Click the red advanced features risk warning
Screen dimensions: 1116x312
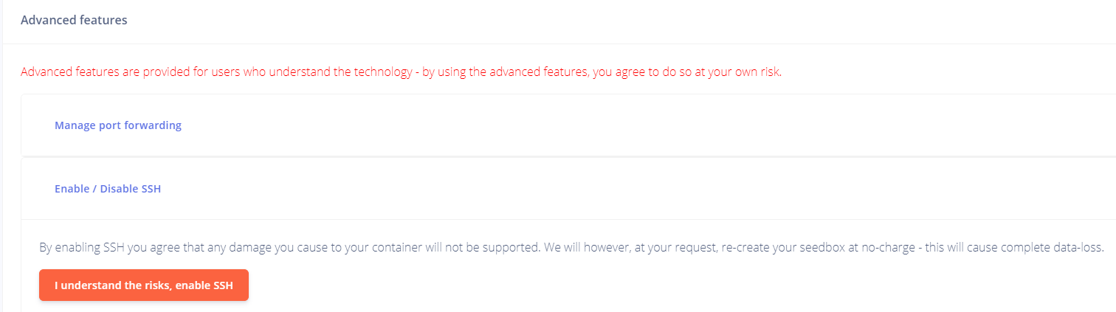click(x=401, y=72)
